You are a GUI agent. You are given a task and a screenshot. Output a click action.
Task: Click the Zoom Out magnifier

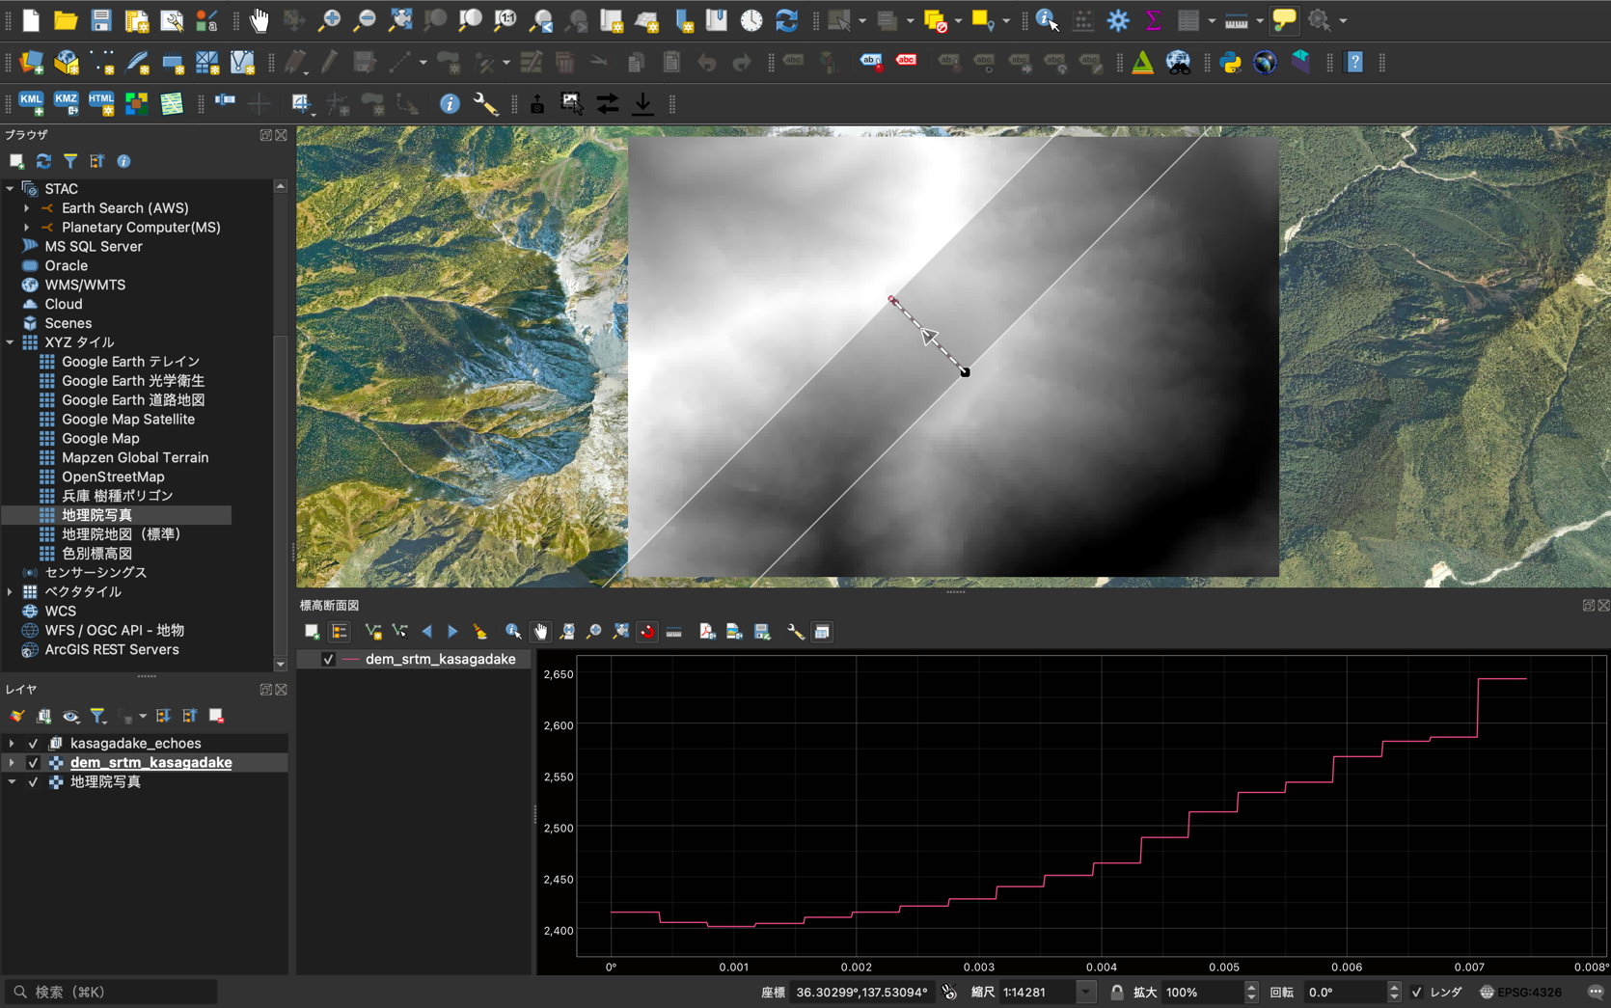point(364,20)
